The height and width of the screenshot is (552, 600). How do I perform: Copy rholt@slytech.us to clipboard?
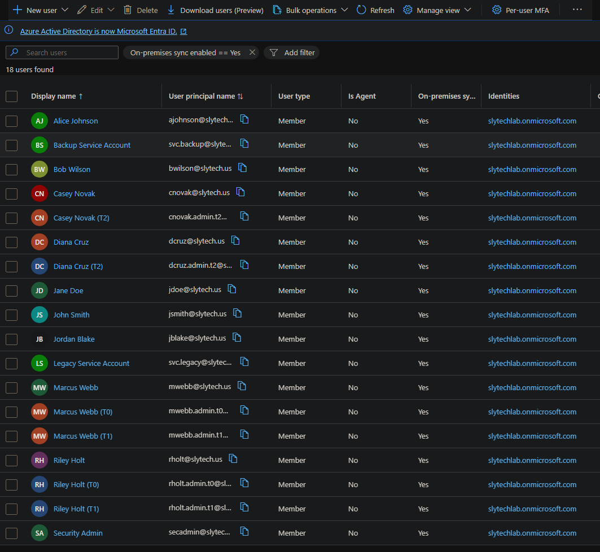[233, 458]
